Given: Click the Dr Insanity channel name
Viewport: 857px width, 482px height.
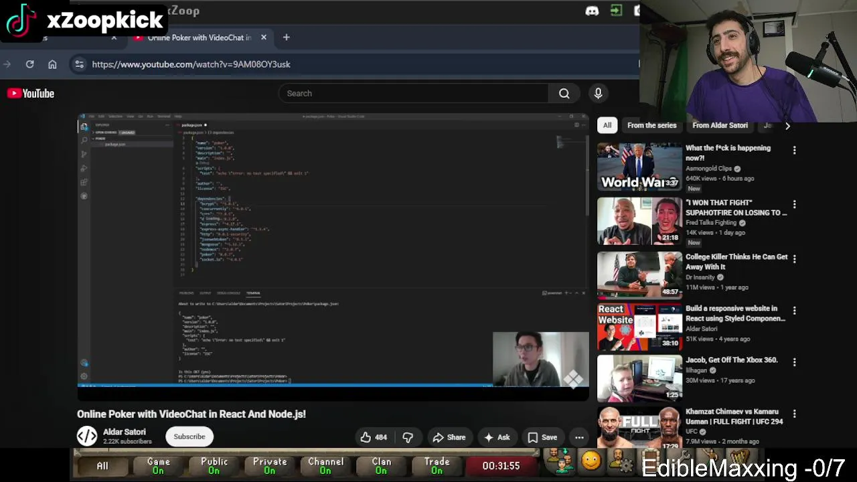Looking at the screenshot, I should pos(700,277).
